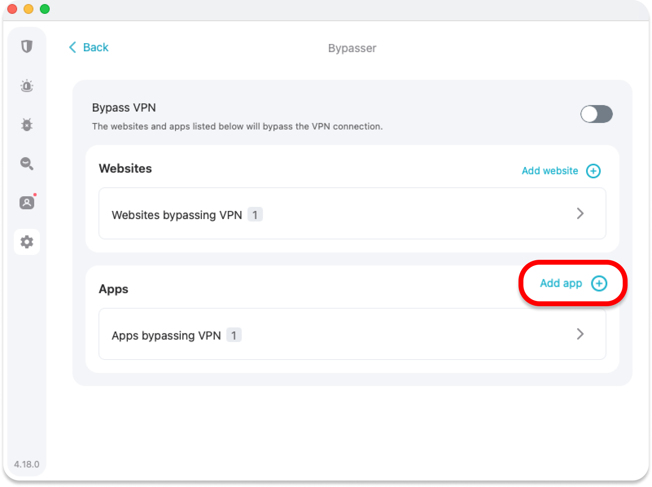
Task: Click the plus icon beside Add app
Action: [x=599, y=283]
